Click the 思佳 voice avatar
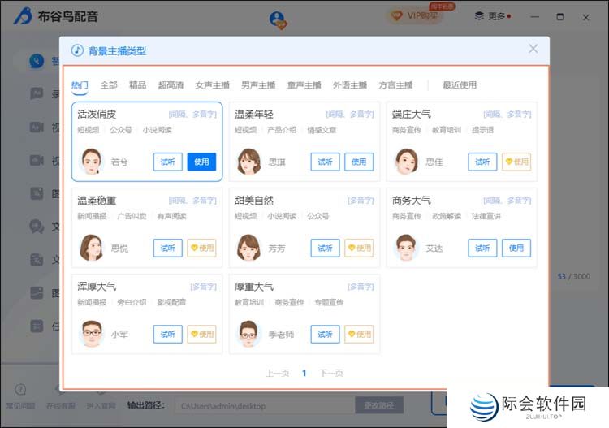This screenshot has height=428, width=609. [x=407, y=162]
